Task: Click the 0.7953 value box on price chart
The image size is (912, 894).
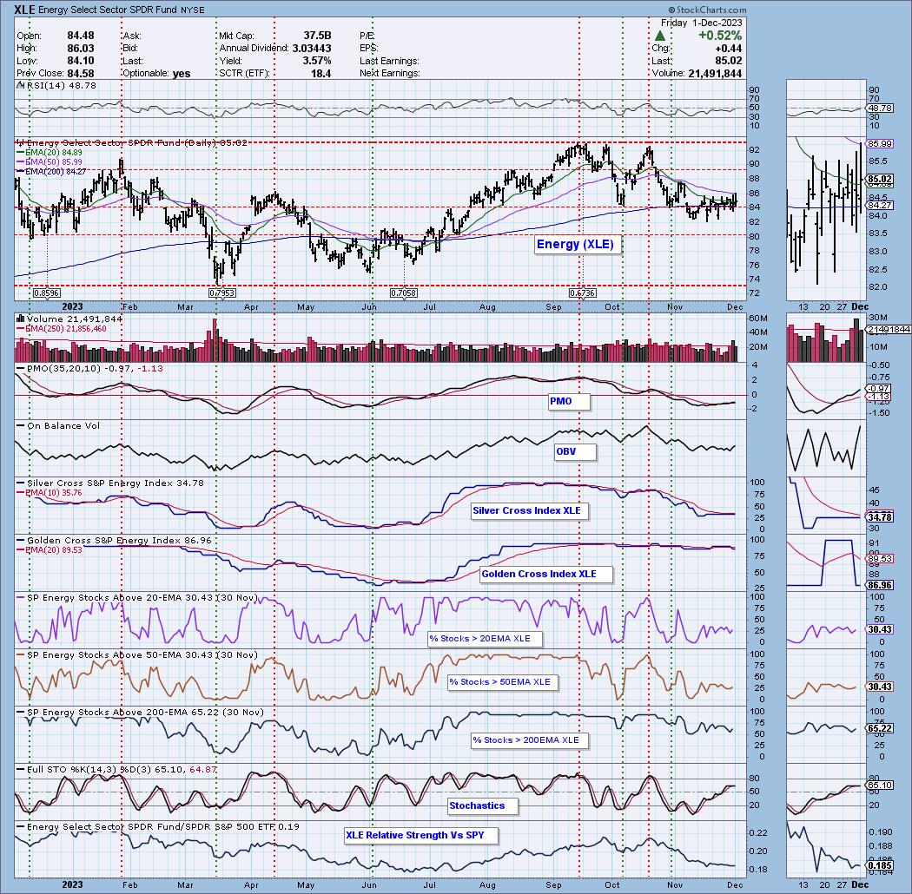Action: (222, 293)
